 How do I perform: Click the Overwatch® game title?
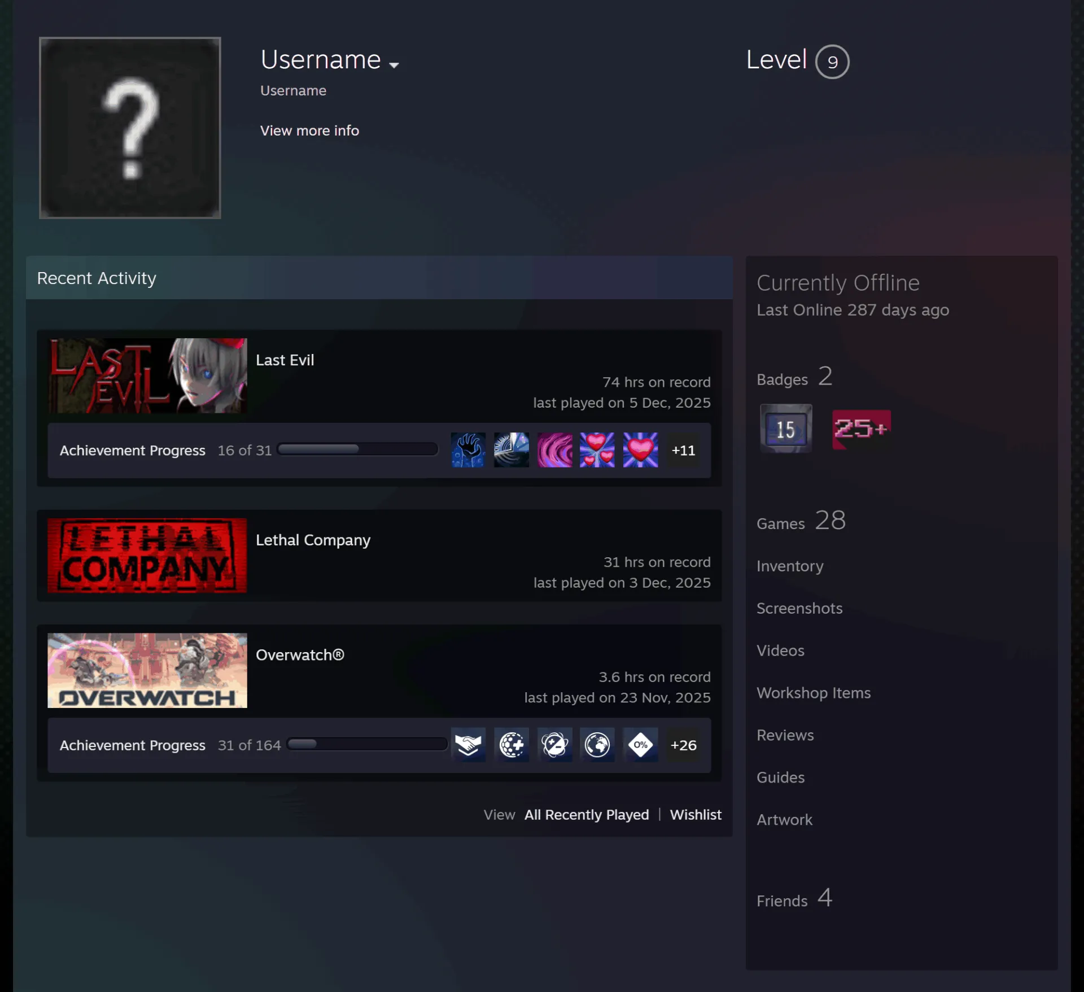pyautogui.click(x=300, y=654)
